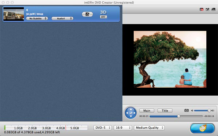Click the Title button
Viewport: 218px width, 136px height.
click(x=165, y=111)
